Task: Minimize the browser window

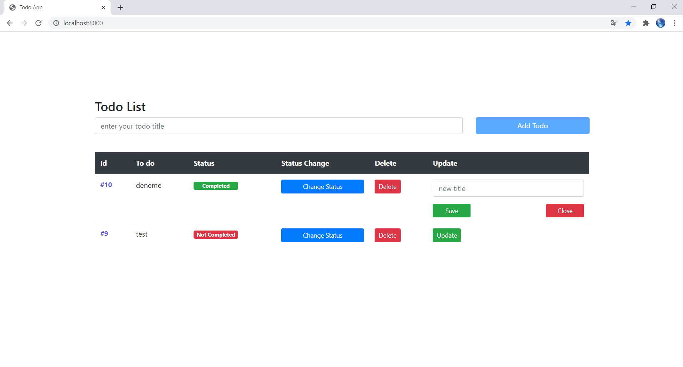Action: click(633, 6)
